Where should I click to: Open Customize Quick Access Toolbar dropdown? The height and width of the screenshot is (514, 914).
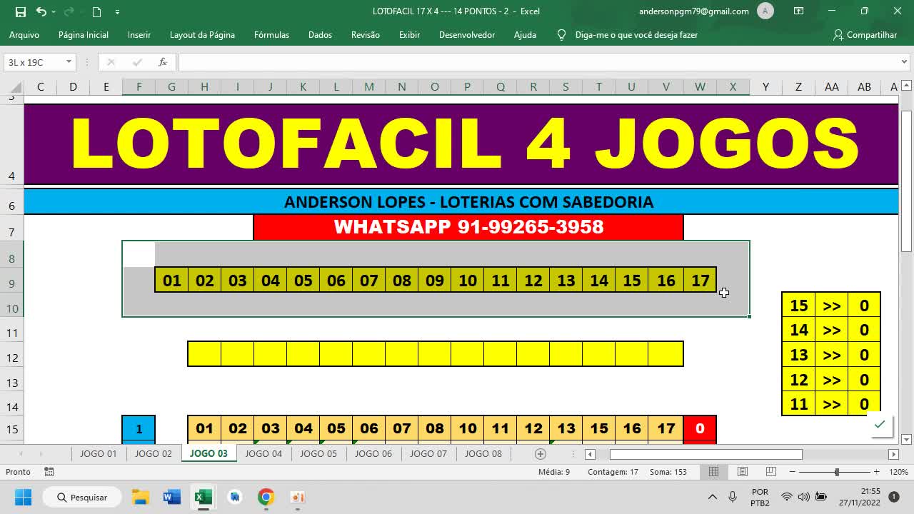[117, 11]
